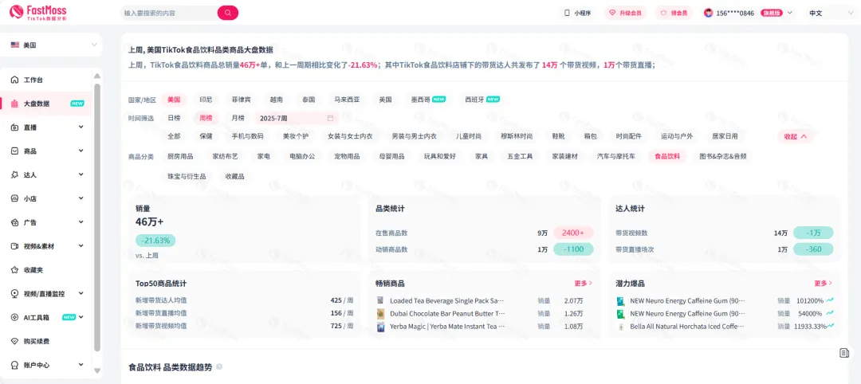
Task: Expand the 视频&素材 submenu chevron
Action: tap(81, 246)
